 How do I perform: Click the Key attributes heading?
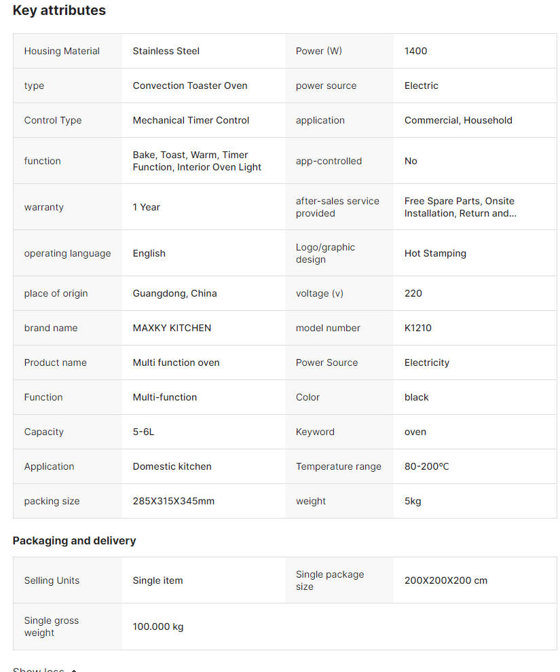(x=59, y=11)
